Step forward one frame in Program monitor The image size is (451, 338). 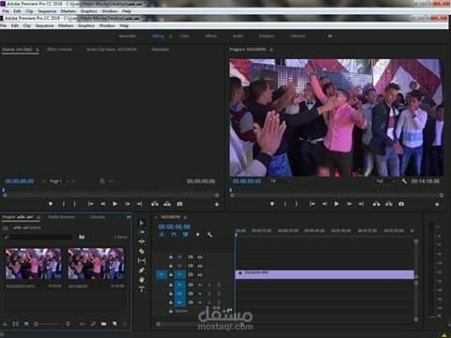pyautogui.click(x=349, y=204)
